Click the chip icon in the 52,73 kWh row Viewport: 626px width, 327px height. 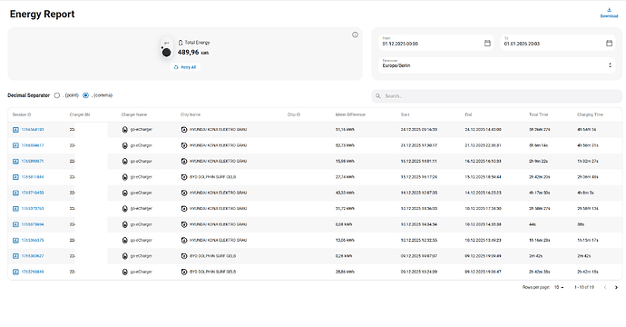pos(184,145)
